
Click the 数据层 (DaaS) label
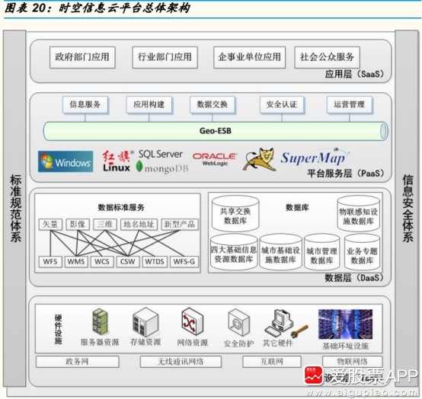(x=354, y=278)
